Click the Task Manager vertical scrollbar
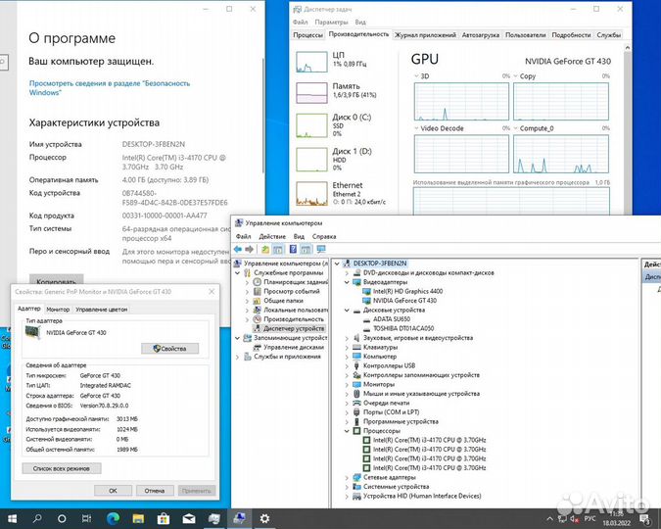 tap(627, 128)
